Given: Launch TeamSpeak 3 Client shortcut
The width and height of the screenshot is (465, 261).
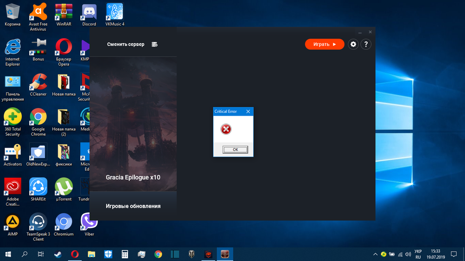Looking at the screenshot, I should click(x=38, y=225).
